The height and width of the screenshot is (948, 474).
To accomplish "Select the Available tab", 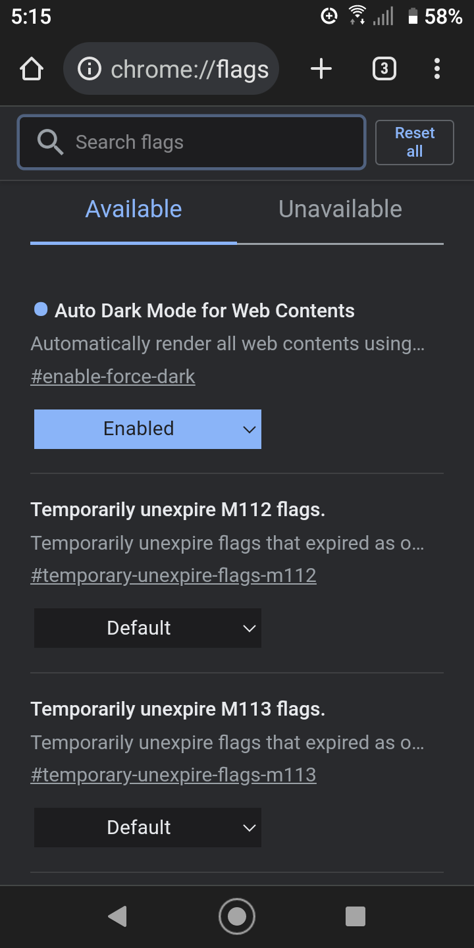I will pos(134,209).
